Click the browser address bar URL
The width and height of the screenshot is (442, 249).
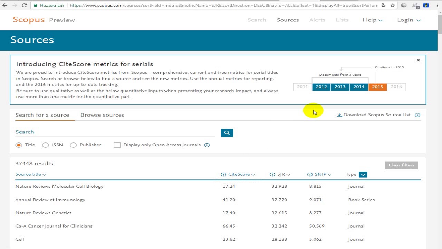pyautogui.click(x=224, y=5)
